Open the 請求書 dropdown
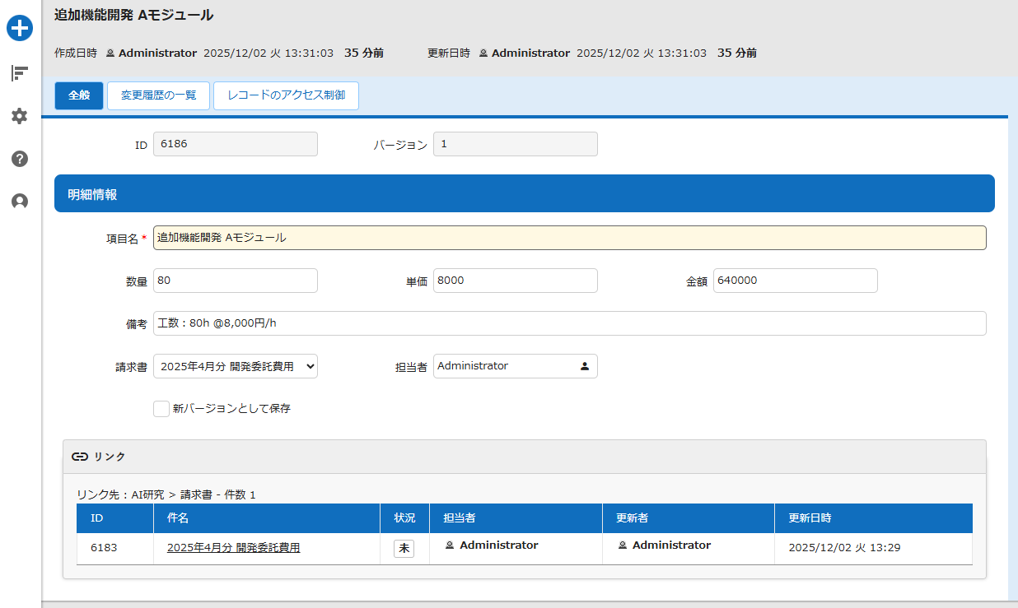 point(236,366)
